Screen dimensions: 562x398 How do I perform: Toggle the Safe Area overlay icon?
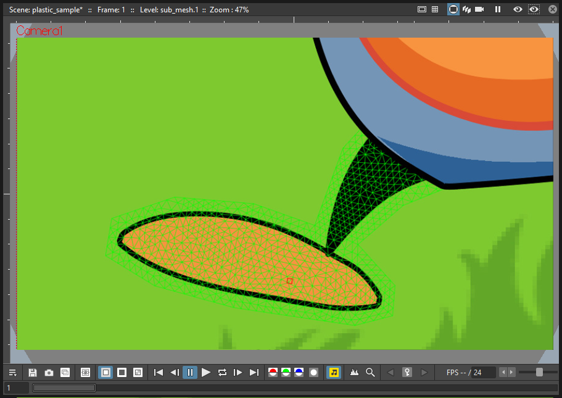pos(422,9)
